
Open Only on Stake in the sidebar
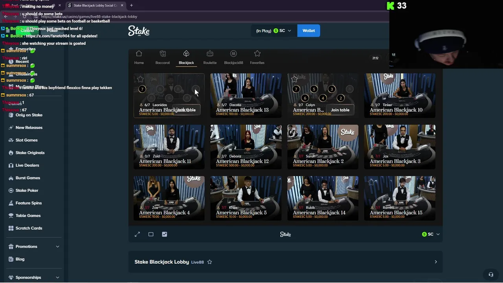point(29,115)
